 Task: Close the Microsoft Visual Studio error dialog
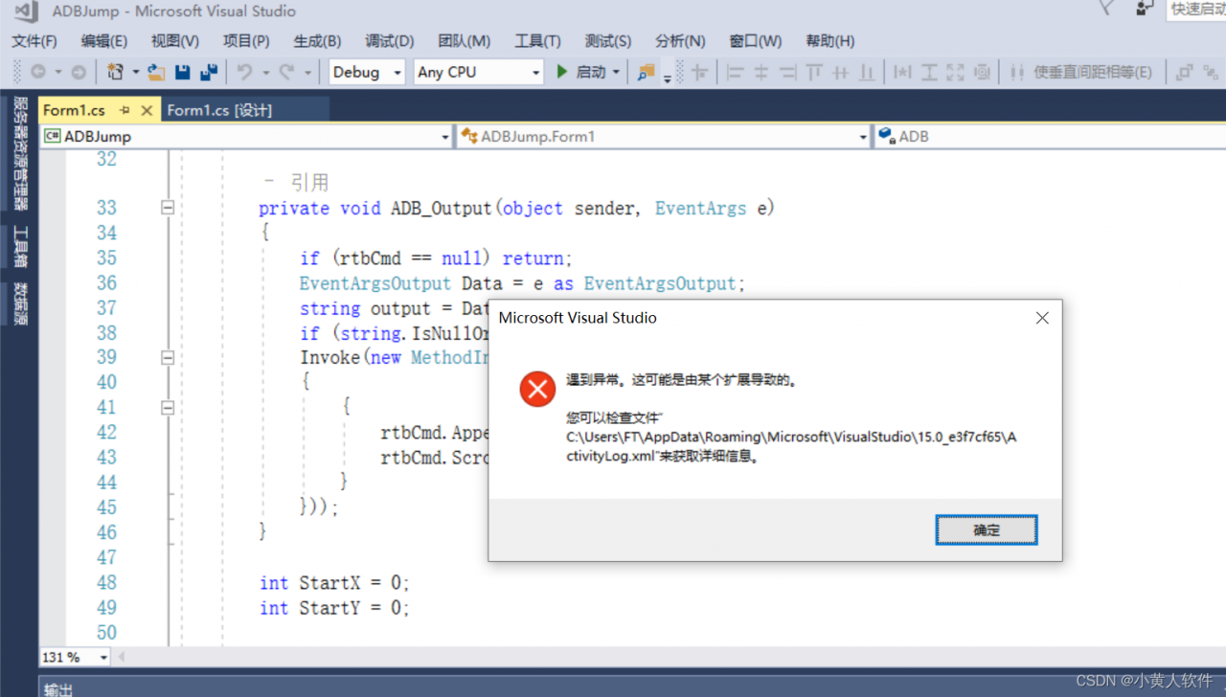[1042, 318]
